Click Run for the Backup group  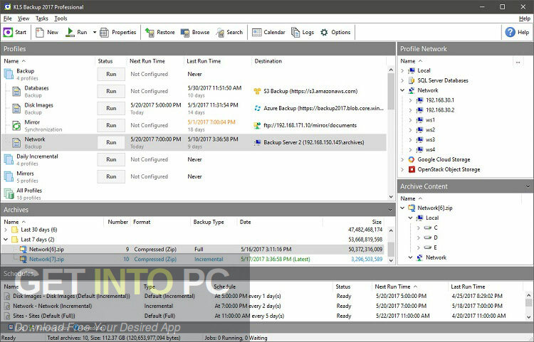[x=111, y=74]
